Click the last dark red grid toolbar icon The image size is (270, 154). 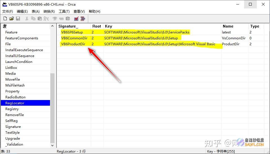click(83, 19)
